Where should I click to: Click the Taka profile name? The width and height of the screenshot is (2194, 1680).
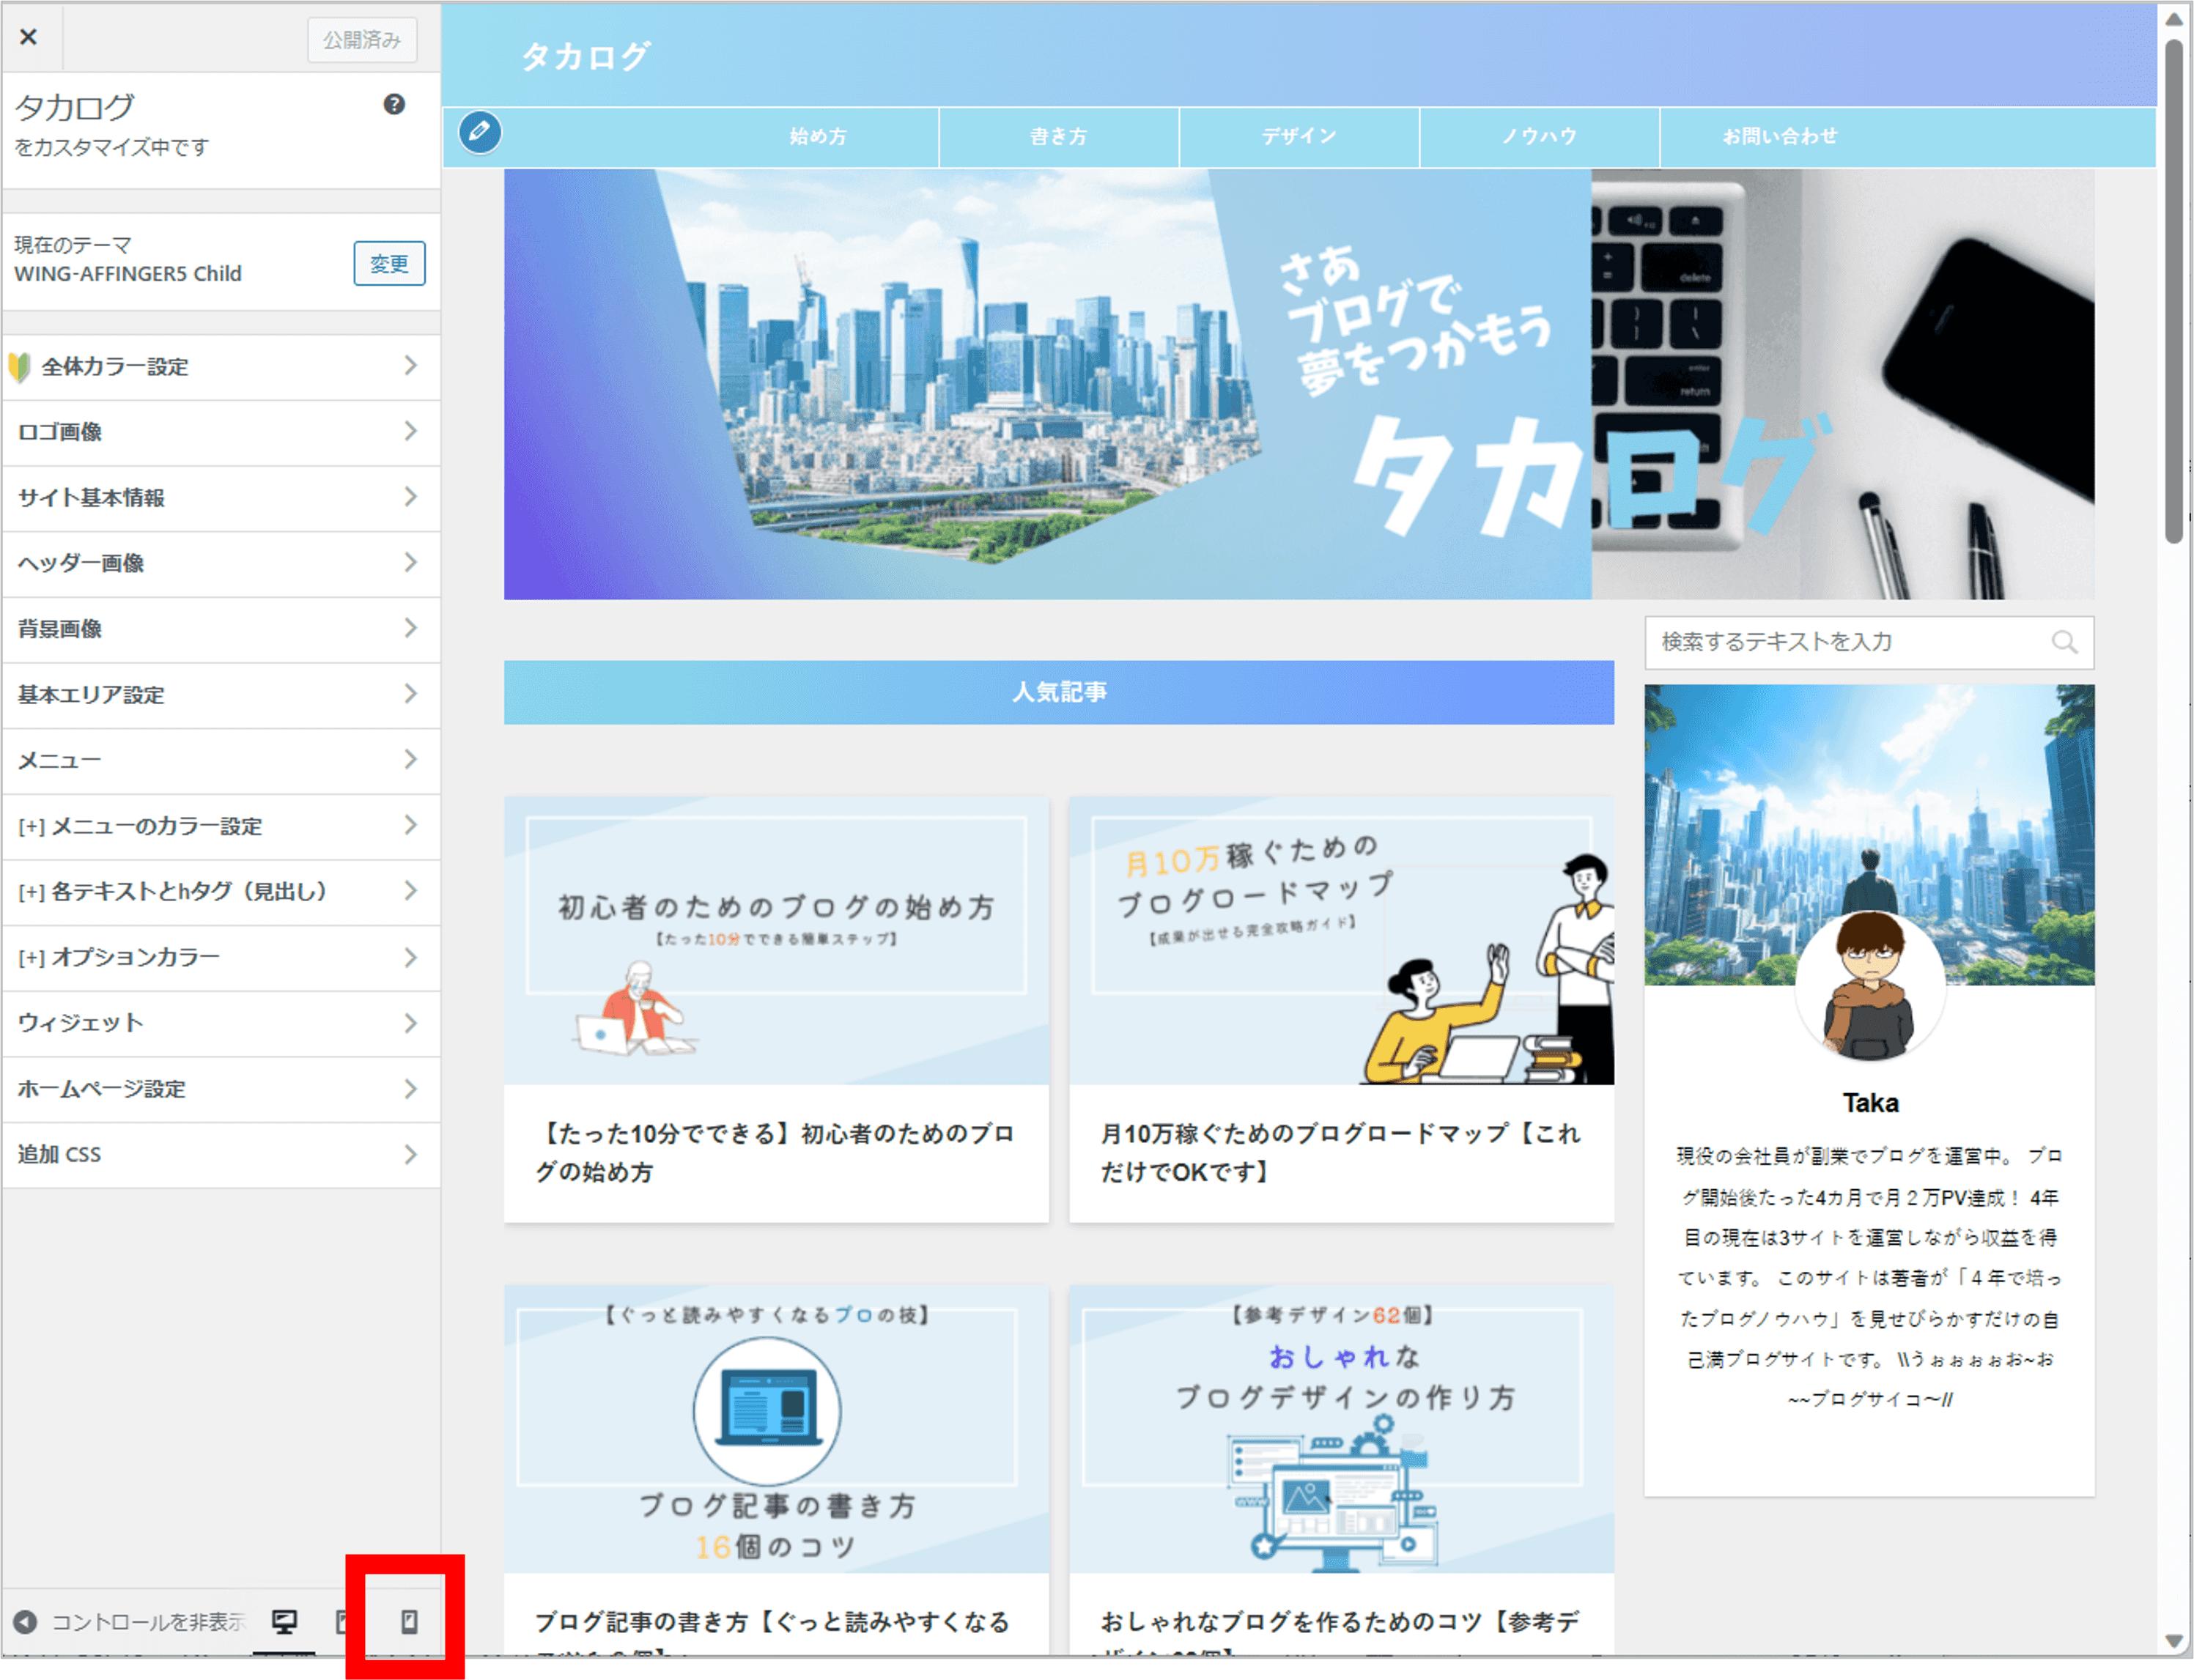[x=1870, y=1103]
